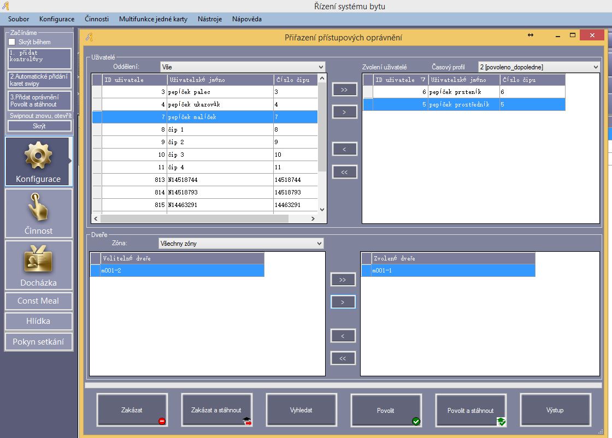Sort selected users by ID uživatele header

coord(401,80)
